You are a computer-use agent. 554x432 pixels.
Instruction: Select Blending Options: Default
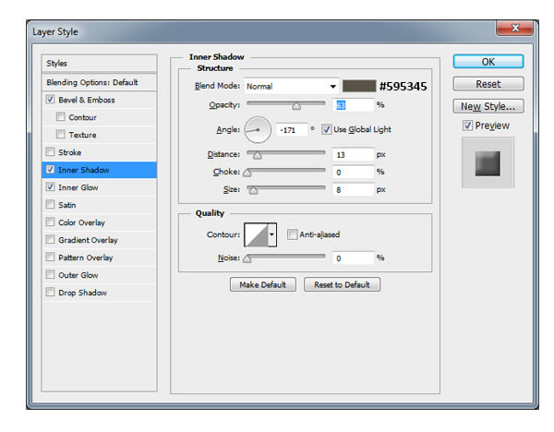pos(99,82)
